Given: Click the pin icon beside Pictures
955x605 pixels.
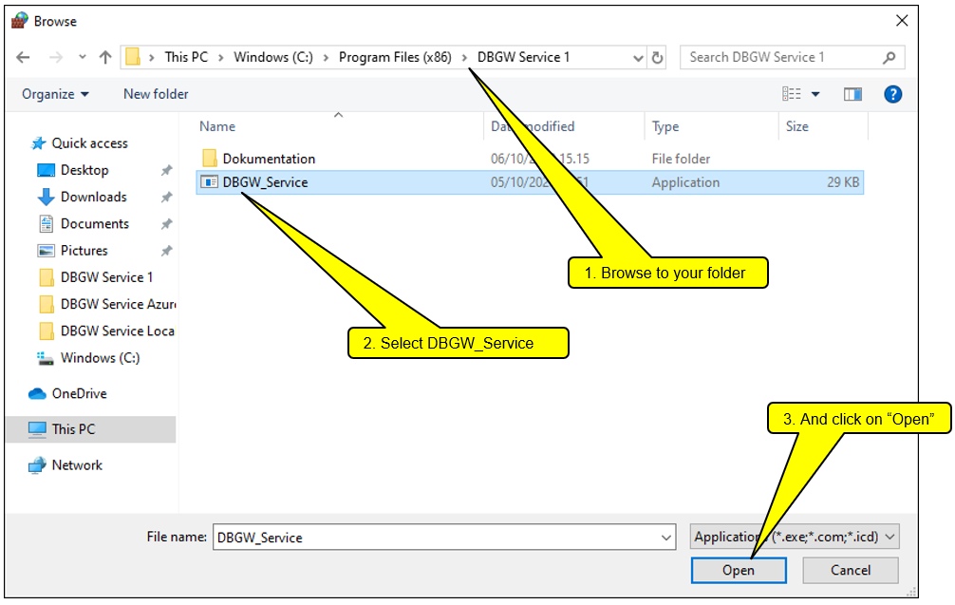Looking at the screenshot, I should pyautogui.click(x=166, y=251).
